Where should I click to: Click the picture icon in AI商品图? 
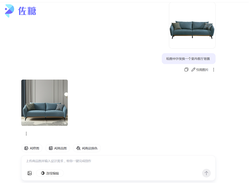51,148
